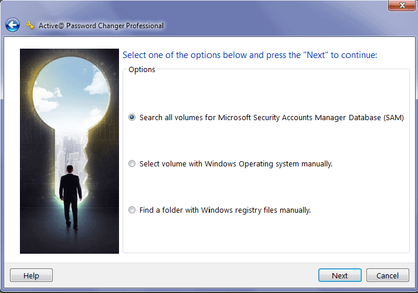
Task: Choose the Select volume manually radio button
Action: [x=132, y=164]
